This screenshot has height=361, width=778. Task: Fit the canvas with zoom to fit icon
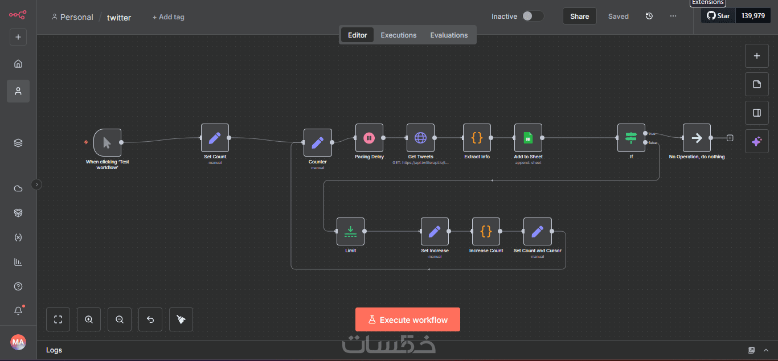coord(58,319)
